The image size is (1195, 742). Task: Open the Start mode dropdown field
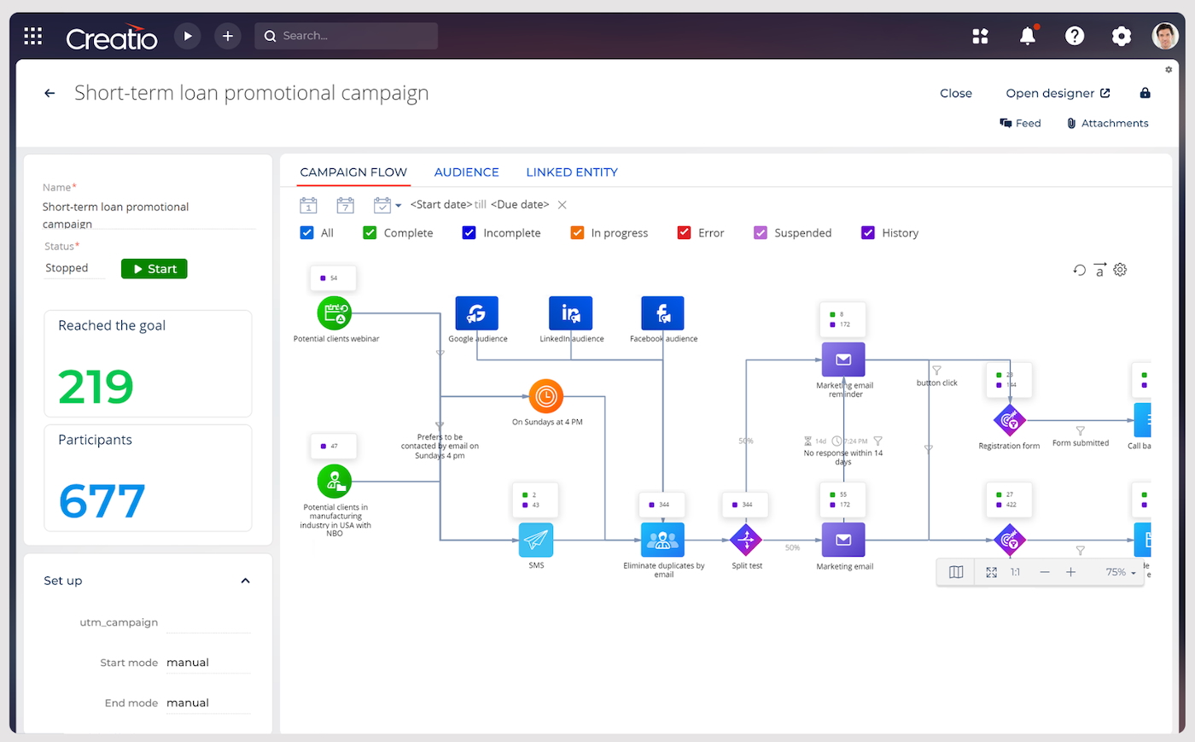point(208,663)
